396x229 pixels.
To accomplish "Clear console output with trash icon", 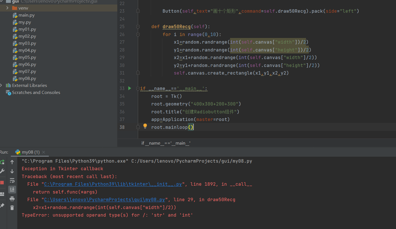I will [x=12, y=208].
